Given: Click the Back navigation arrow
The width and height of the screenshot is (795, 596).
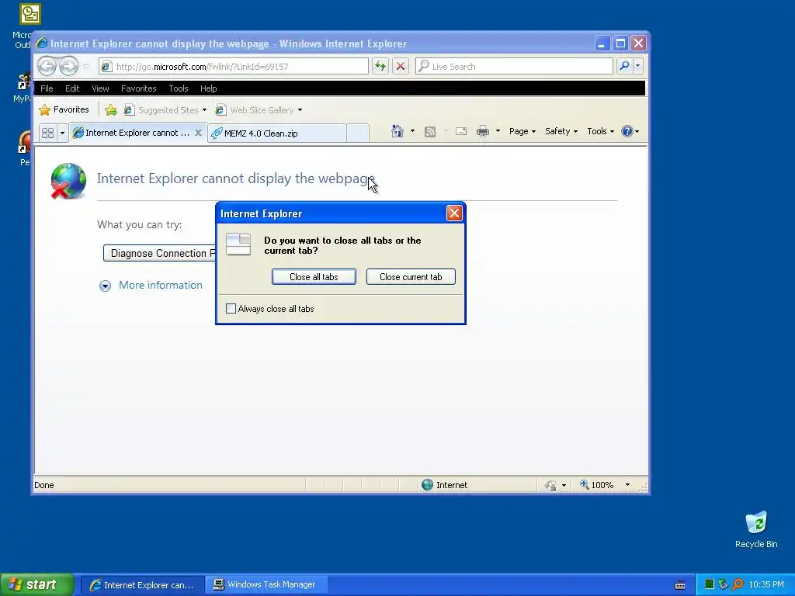Looking at the screenshot, I should pos(47,66).
